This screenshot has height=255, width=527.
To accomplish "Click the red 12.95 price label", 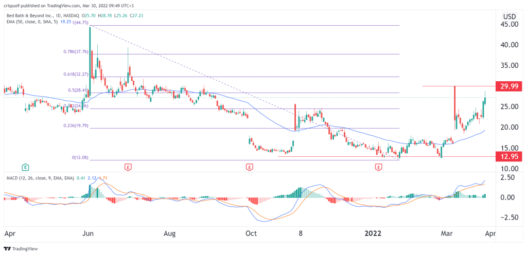I will point(509,156).
